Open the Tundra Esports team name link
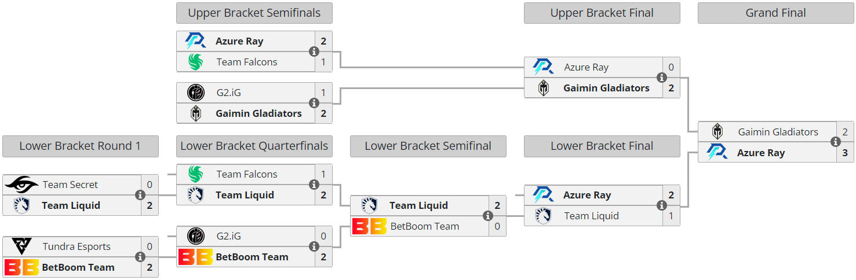856x280 pixels. pyautogui.click(x=77, y=246)
